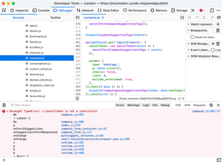Open compose.js:509 stack frame link

(x=72, y=122)
